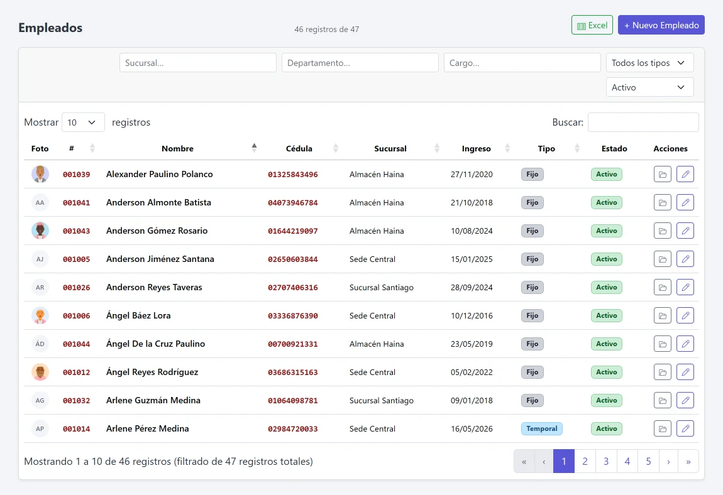Image resolution: width=723 pixels, height=495 pixels.
Task: Go to next page arrow
Action: click(668, 461)
